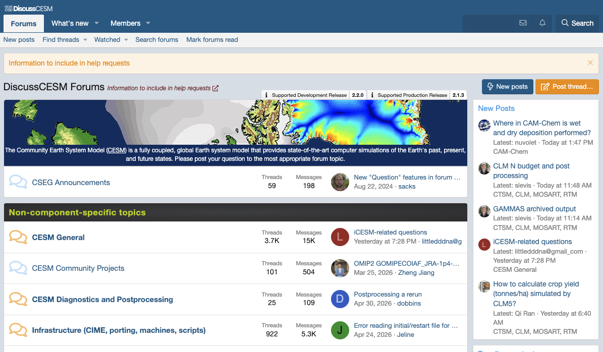This screenshot has width=603, height=352.
Task: Open How to calculate crop yield thread
Action: coord(536,294)
